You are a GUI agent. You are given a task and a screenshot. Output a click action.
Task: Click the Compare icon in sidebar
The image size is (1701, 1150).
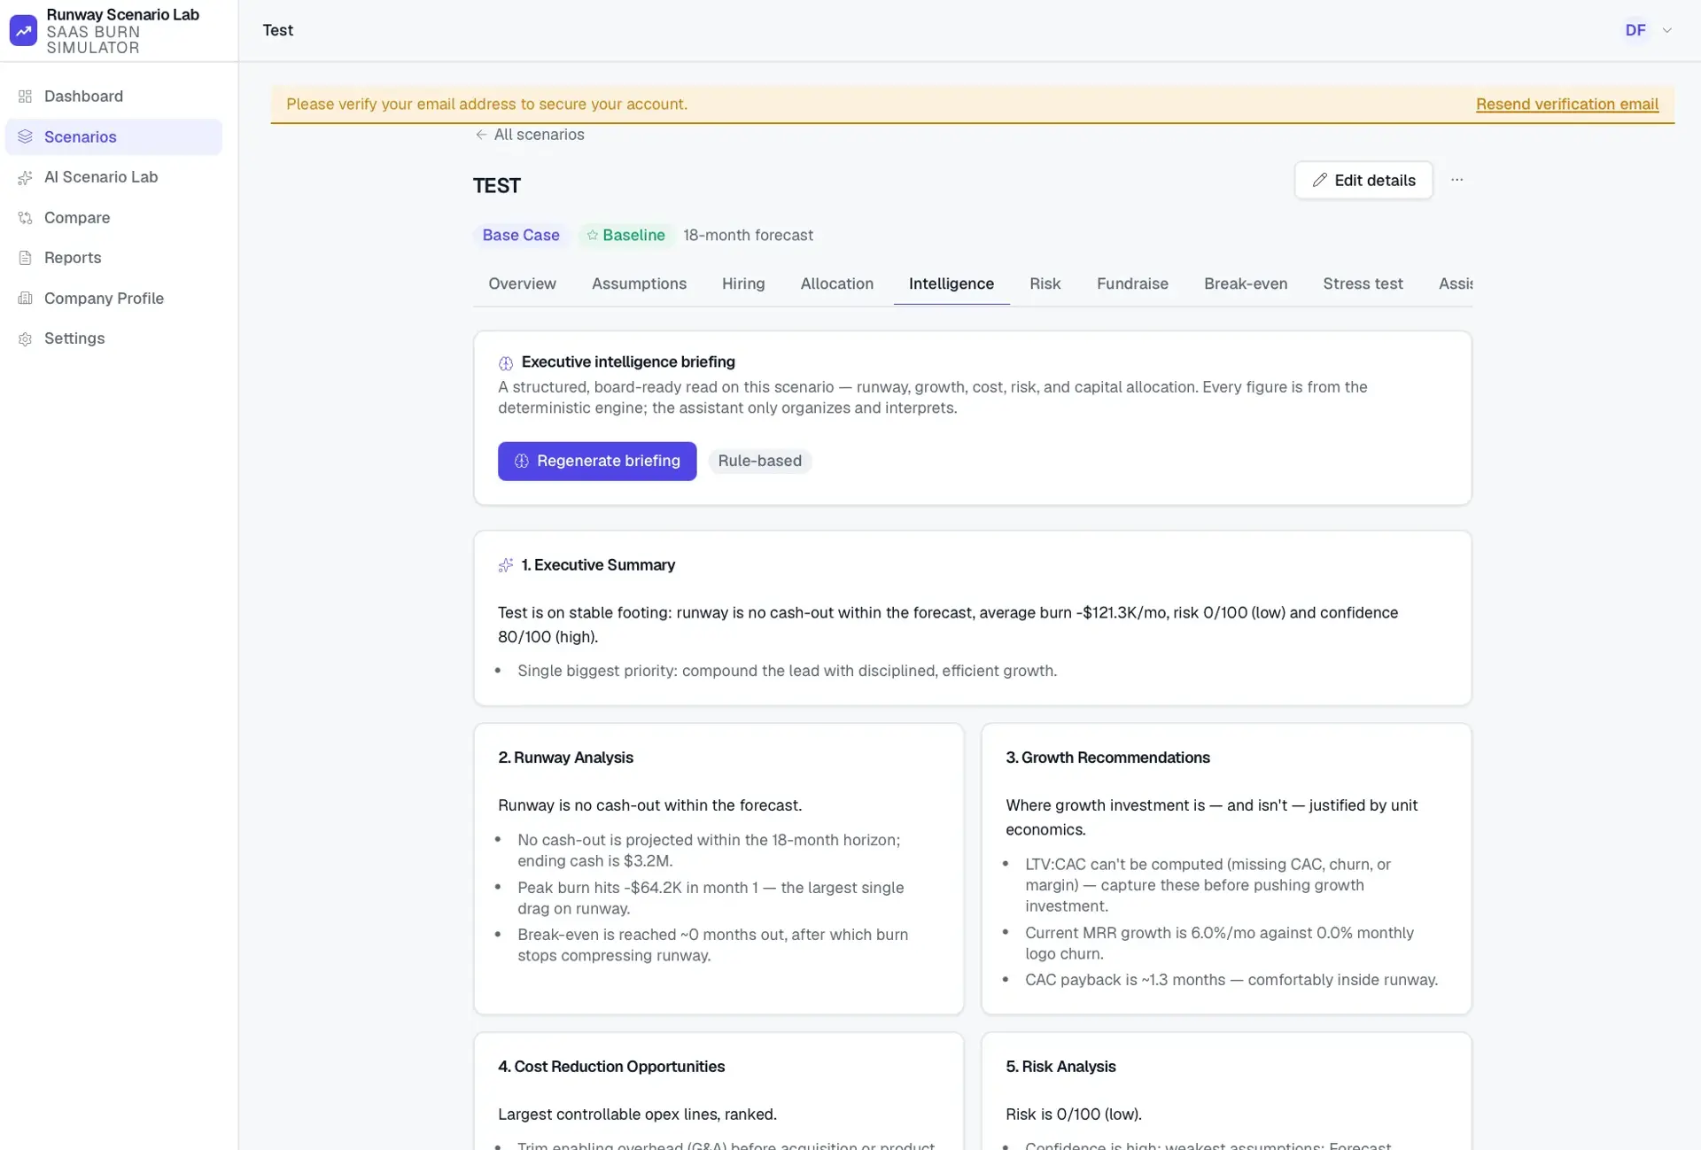pyautogui.click(x=25, y=218)
